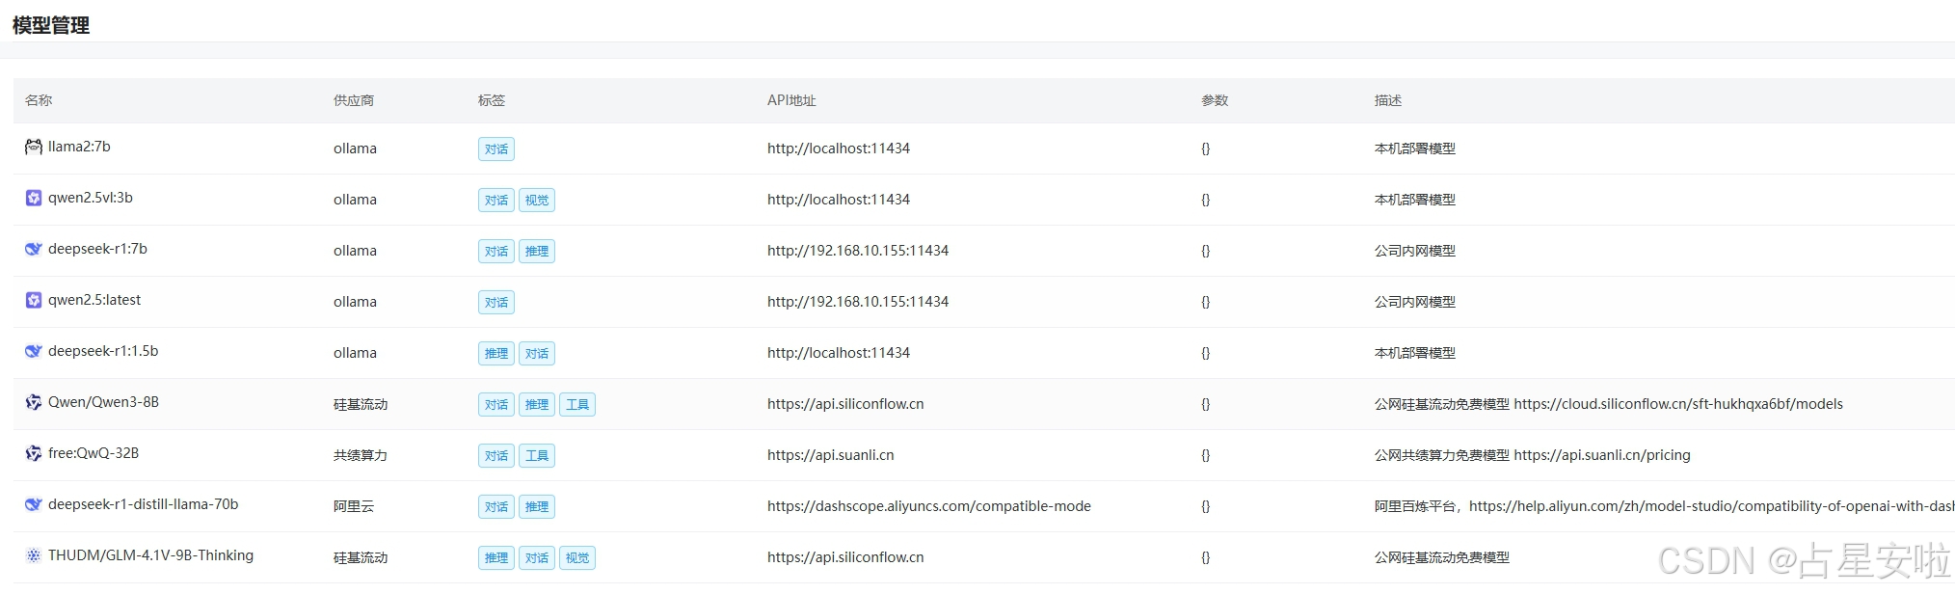
Task: Click the 视觉 tag of qwen2.5vl:3b
Action: pos(537,200)
